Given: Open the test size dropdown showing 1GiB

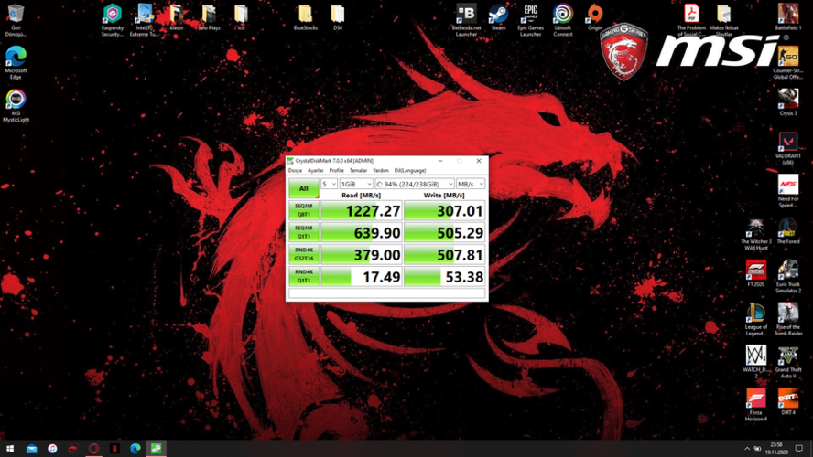Looking at the screenshot, I should (356, 184).
